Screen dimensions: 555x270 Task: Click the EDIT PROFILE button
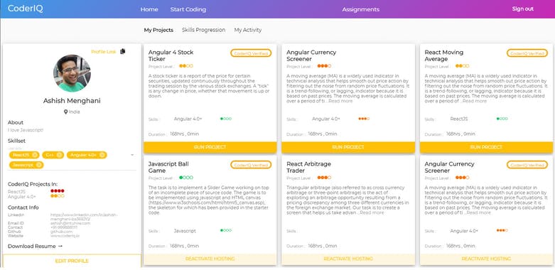pos(72,261)
